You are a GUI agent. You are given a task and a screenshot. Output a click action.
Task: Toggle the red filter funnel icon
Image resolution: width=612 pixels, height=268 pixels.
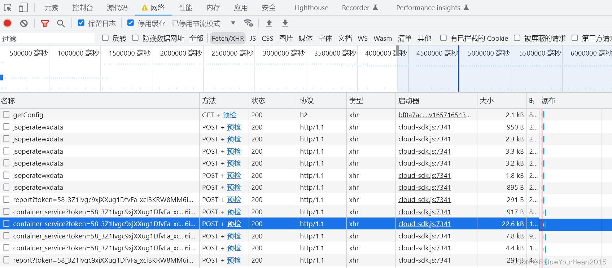45,23
